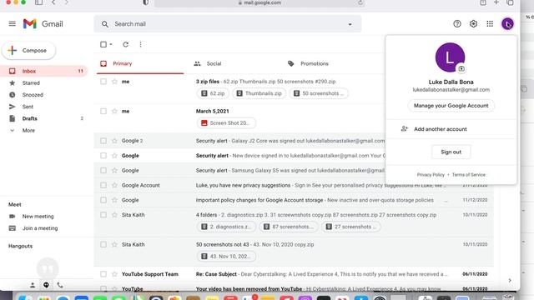Image resolution: width=534 pixels, height=300 pixels.
Task: Open the Gmail main menu hamburger icon
Action: pos(13,24)
